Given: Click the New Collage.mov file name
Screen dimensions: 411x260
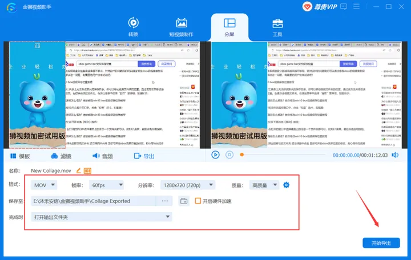Looking at the screenshot, I should (51, 170).
